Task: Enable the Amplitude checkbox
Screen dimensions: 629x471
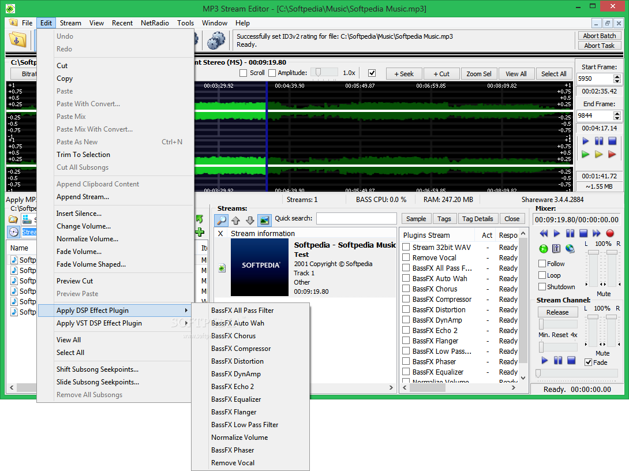Action: 272,73
